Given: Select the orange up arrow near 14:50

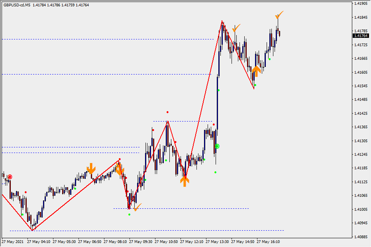Looking at the screenshot, I should click(256, 71).
